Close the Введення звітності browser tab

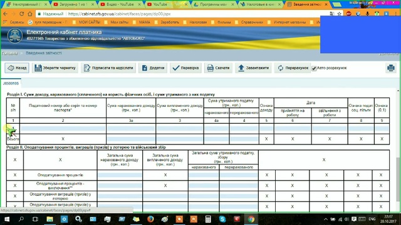[326, 4]
